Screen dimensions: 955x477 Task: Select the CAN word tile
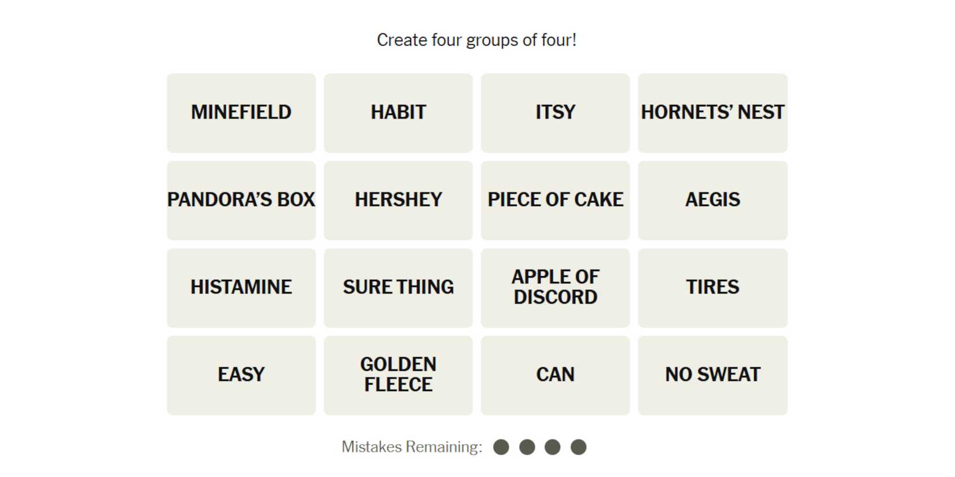tap(555, 375)
